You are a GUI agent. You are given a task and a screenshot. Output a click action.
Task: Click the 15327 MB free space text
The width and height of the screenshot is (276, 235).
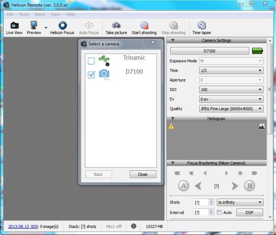[154, 226]
